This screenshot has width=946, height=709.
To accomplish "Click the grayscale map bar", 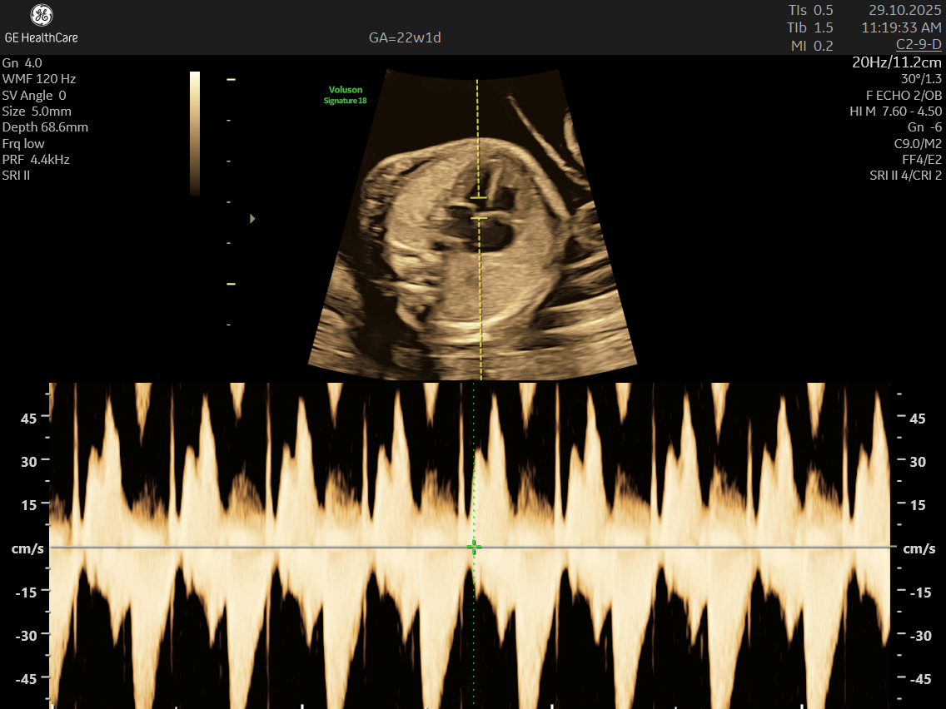I will point(195,133).
